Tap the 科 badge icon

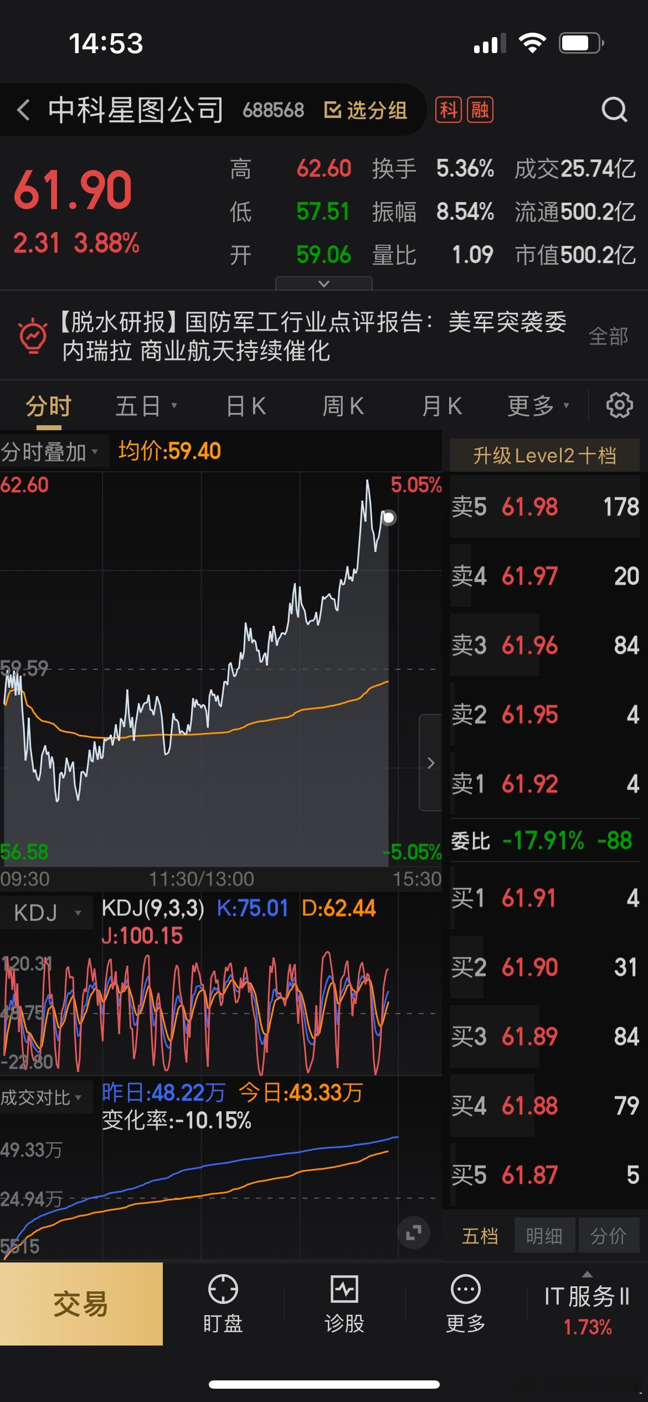pos(448,110)
